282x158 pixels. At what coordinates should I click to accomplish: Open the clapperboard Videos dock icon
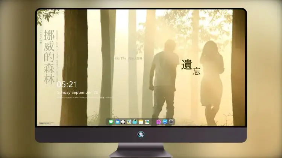tap(135, 122)
